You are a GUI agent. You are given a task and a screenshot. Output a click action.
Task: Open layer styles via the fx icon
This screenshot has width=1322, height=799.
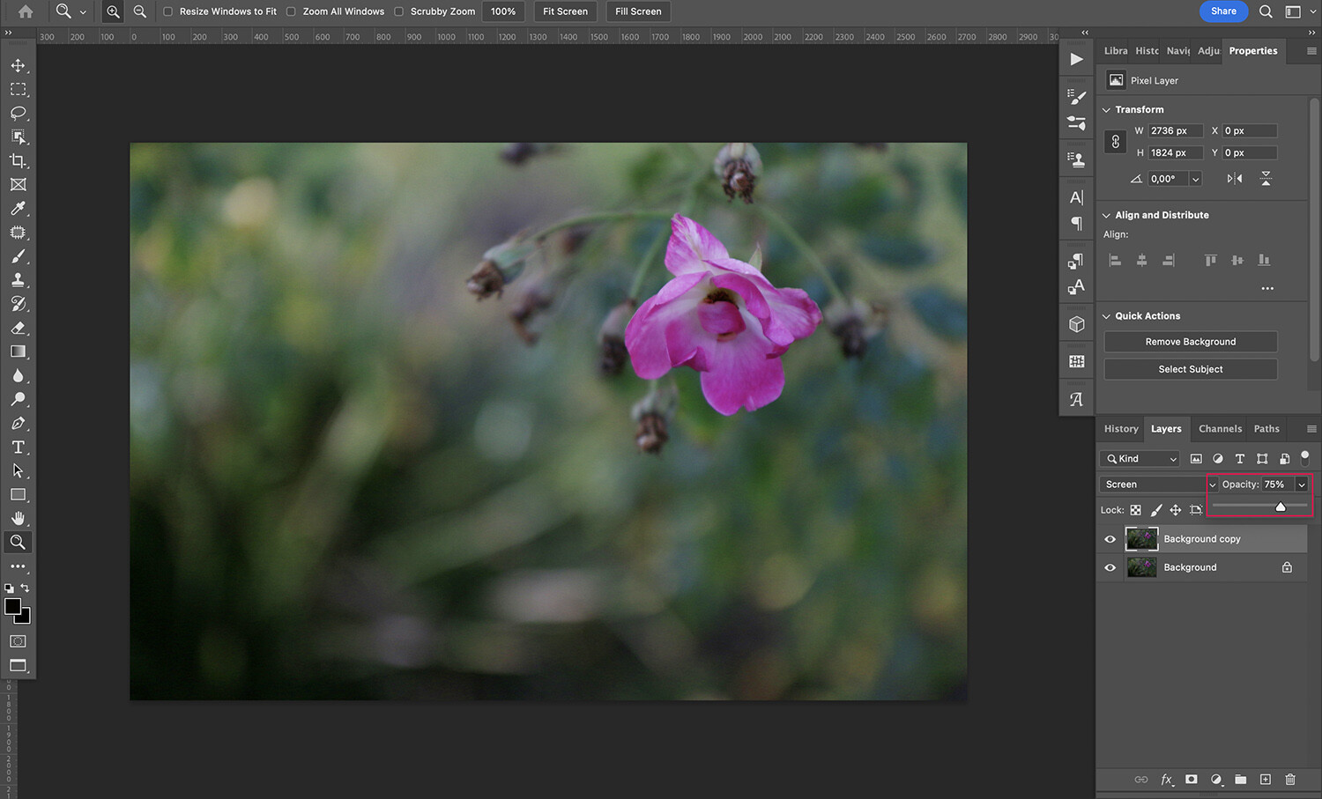(x=1167, y=780)
